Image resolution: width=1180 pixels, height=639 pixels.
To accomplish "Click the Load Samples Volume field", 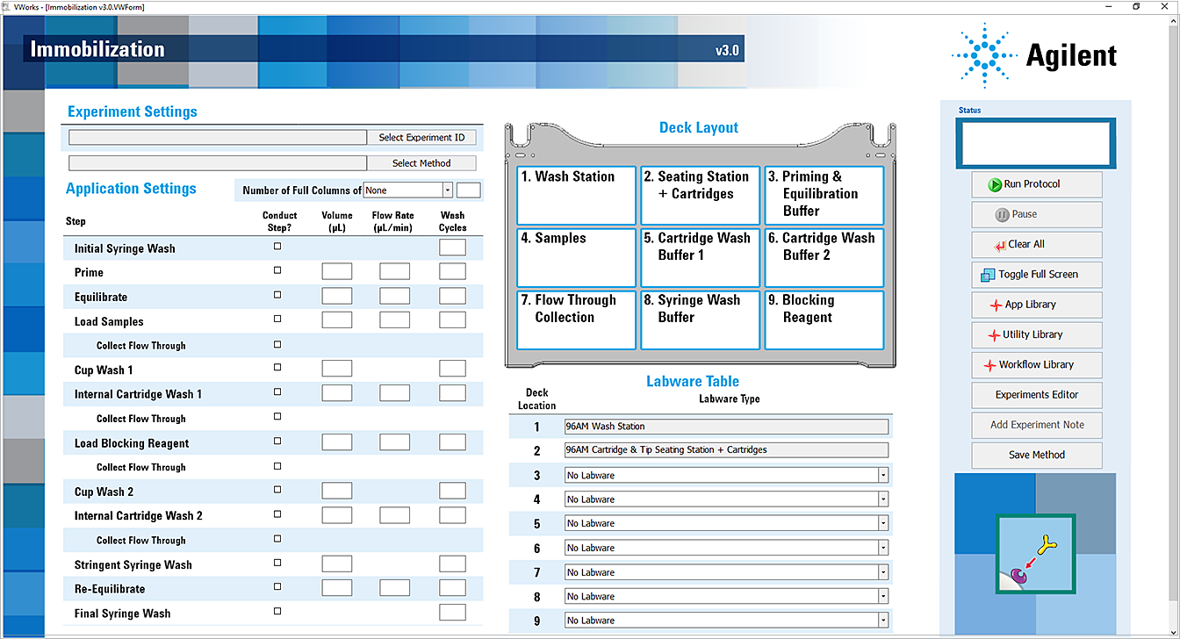I will pyautogui.click(x=337, y=320).
